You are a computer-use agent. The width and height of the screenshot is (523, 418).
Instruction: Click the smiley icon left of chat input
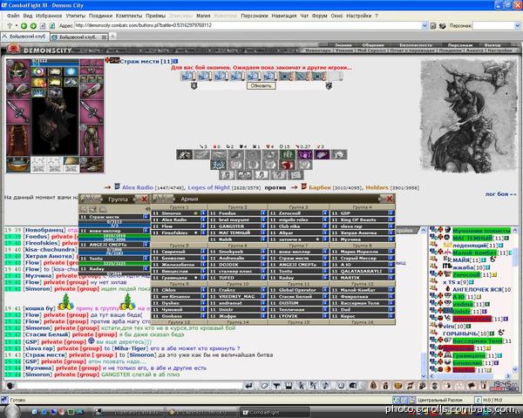(x=10, y=386)
